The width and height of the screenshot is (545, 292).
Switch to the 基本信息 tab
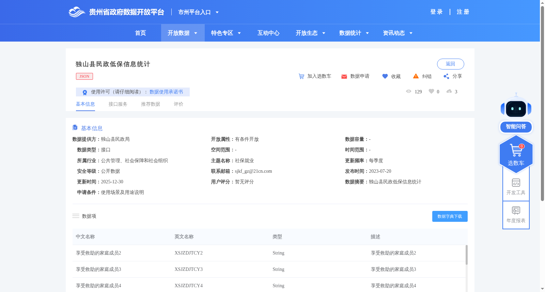pyautogui.click(x=85, y=104)
